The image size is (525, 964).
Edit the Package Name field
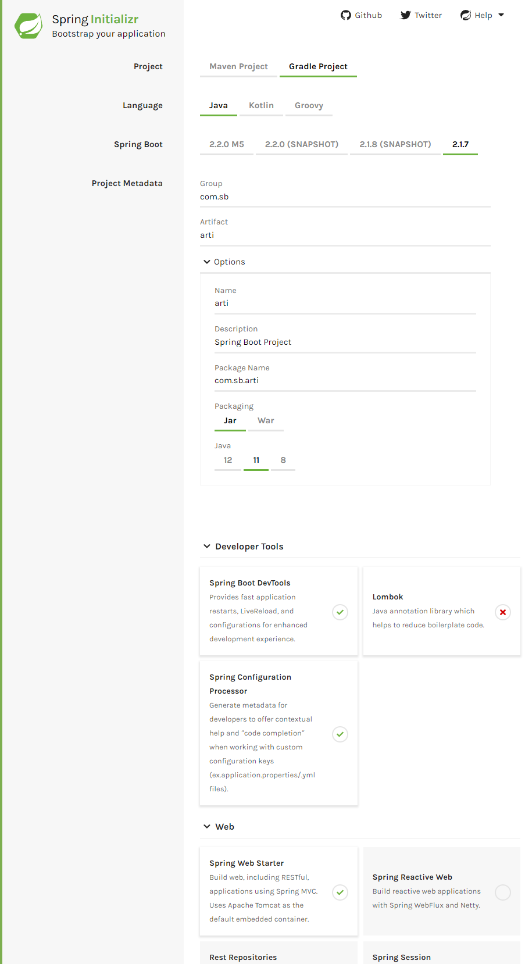(345, 381)
